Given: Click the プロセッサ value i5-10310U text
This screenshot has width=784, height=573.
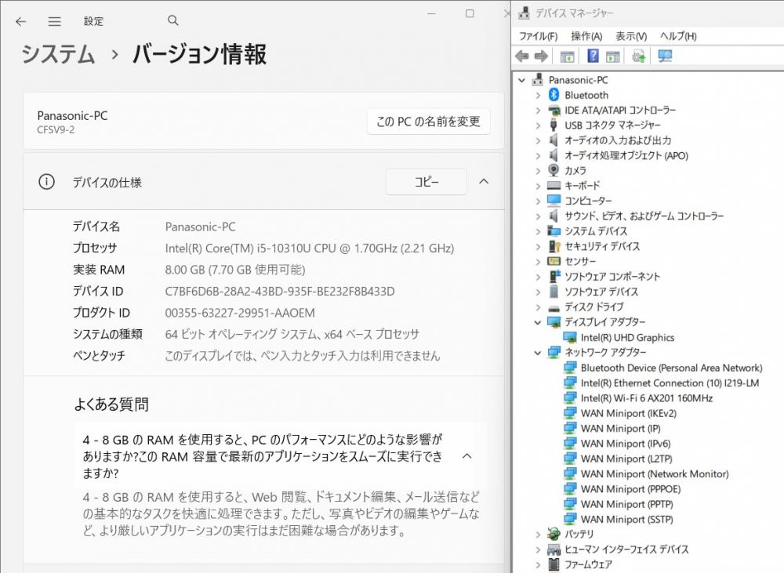Looking at the screenshot, I should [x=310, y=248].
